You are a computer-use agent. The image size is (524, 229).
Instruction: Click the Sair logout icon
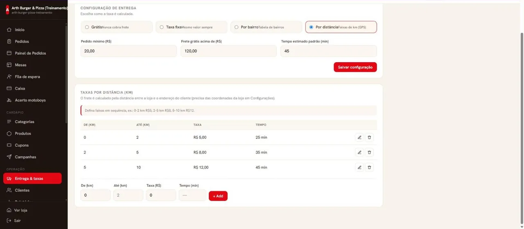point(9,220)
